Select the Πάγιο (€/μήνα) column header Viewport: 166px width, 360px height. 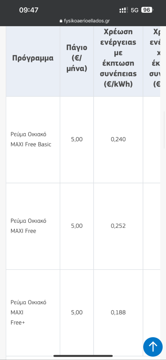coord(77,58)
